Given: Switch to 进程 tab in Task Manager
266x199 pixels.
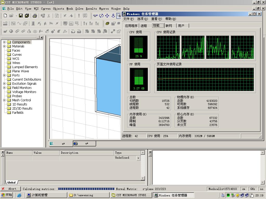Looking at the screenshot, I should 144,26.
